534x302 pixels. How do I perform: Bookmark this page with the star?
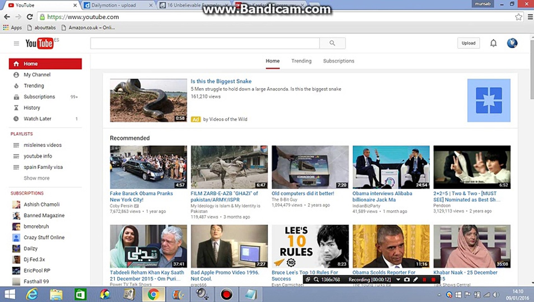(x=518, y=17)
